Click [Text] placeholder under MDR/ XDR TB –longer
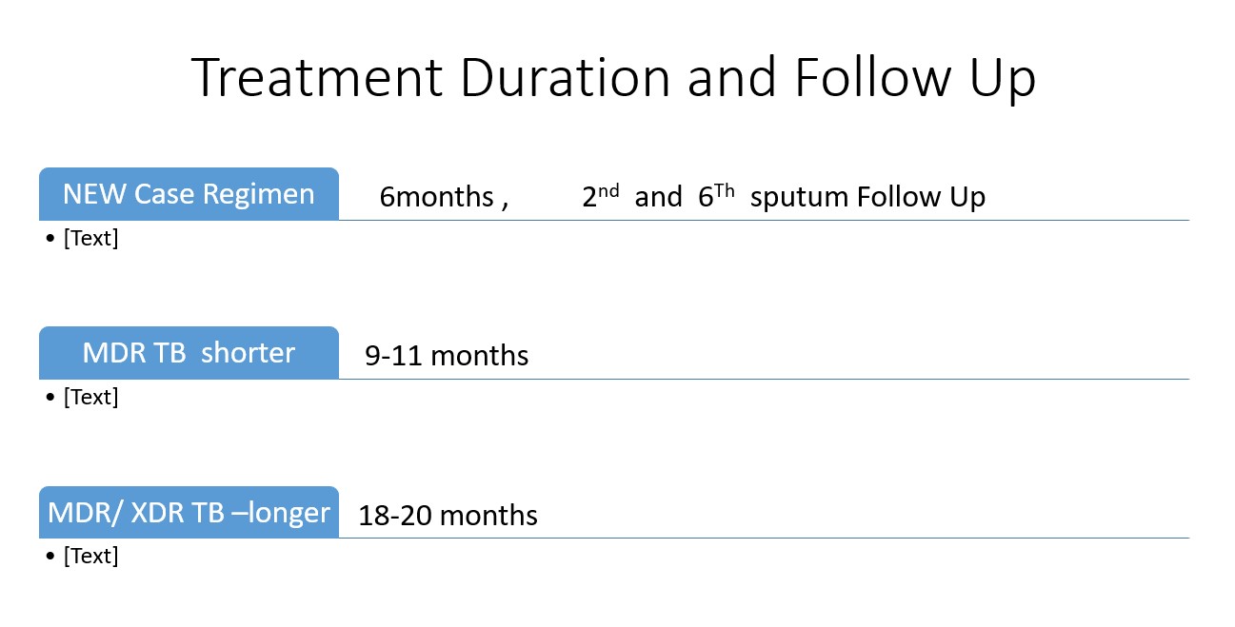 coord(90,557)
